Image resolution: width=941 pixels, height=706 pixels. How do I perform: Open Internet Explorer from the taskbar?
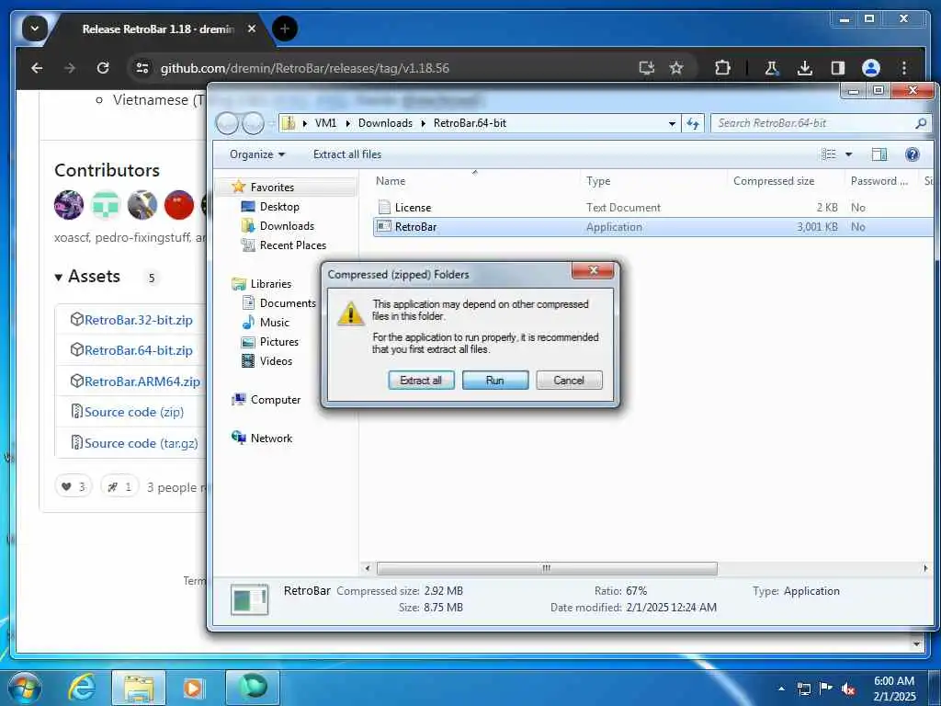(81, 688)
